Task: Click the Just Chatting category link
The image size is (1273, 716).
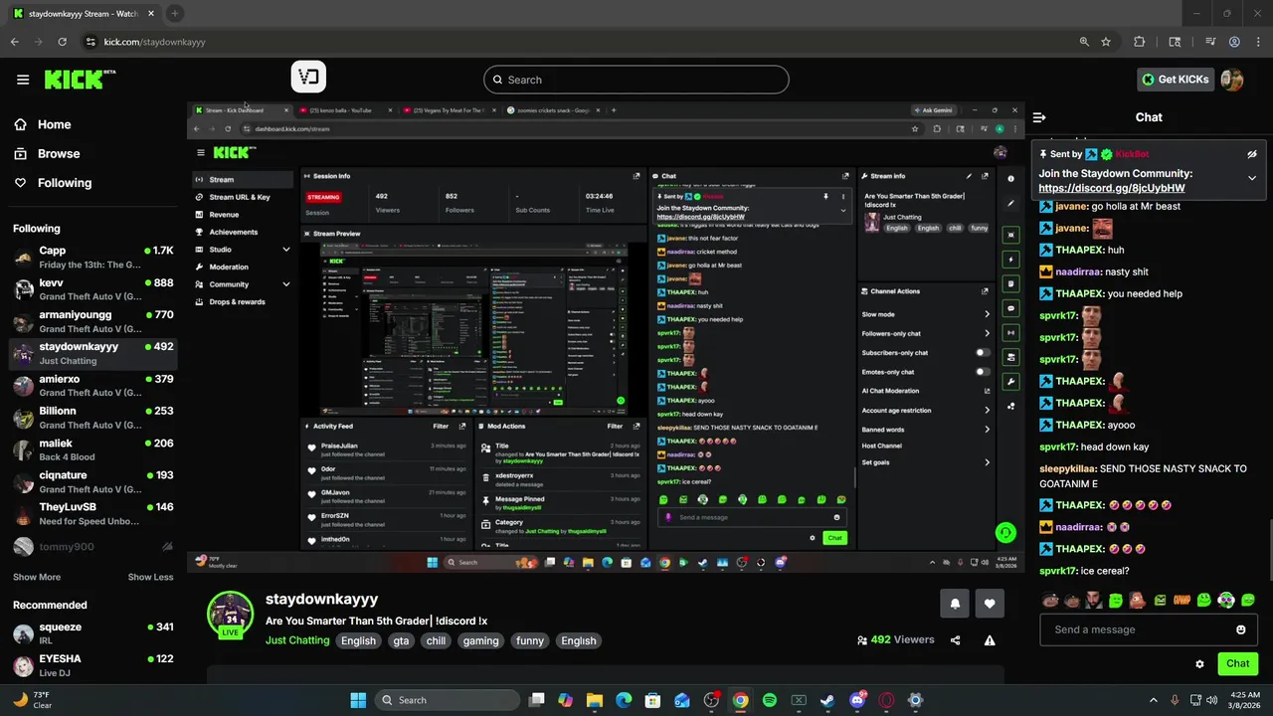Action: coord(297,640)
